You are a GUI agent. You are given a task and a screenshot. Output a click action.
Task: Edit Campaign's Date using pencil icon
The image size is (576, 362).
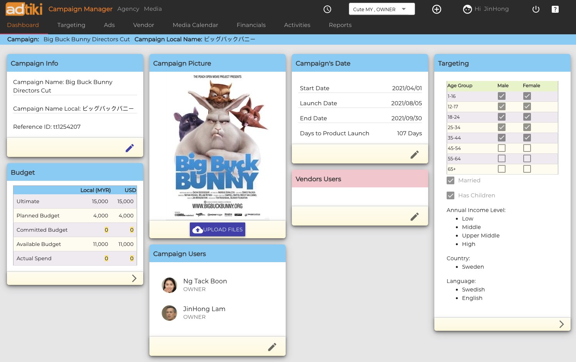pos(415,155)
